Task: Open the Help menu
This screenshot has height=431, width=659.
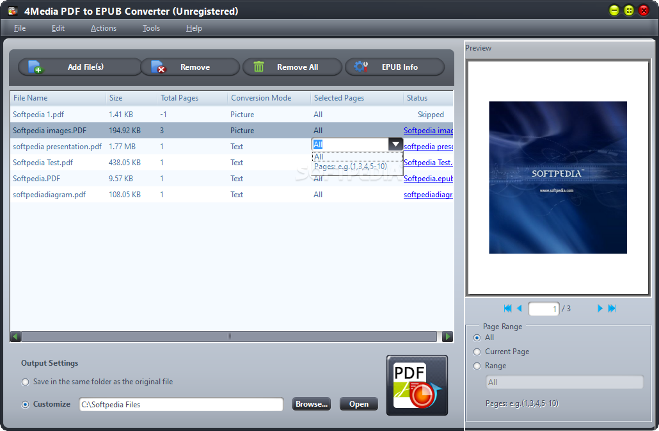Action: pyautogui.click(x=194, y=28)
